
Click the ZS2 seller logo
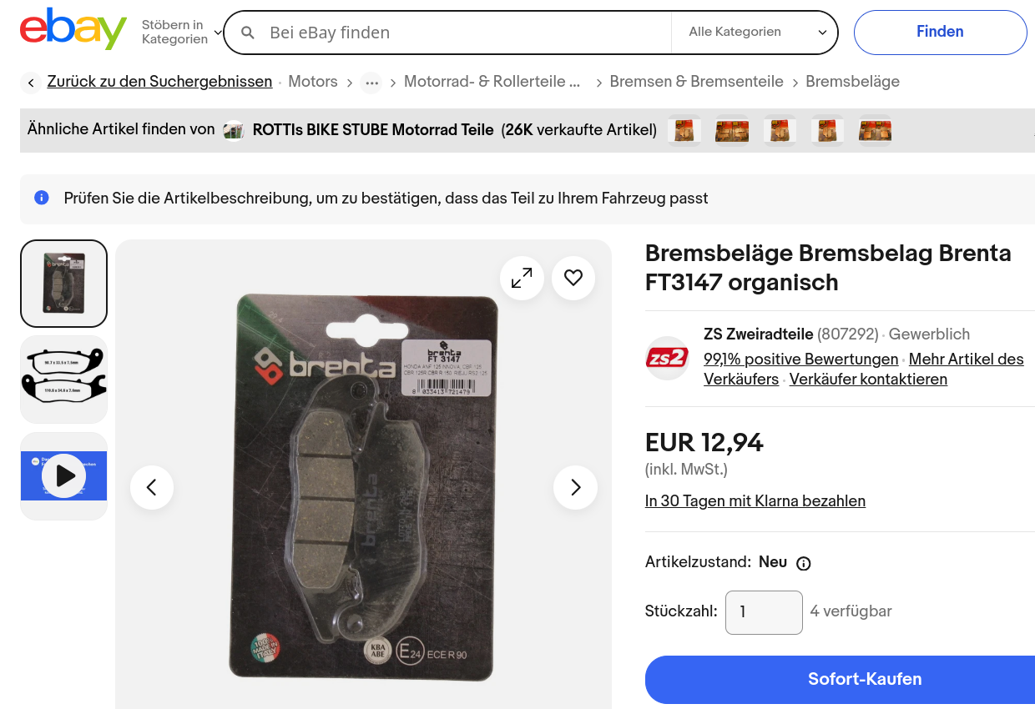tap(667, 358)
